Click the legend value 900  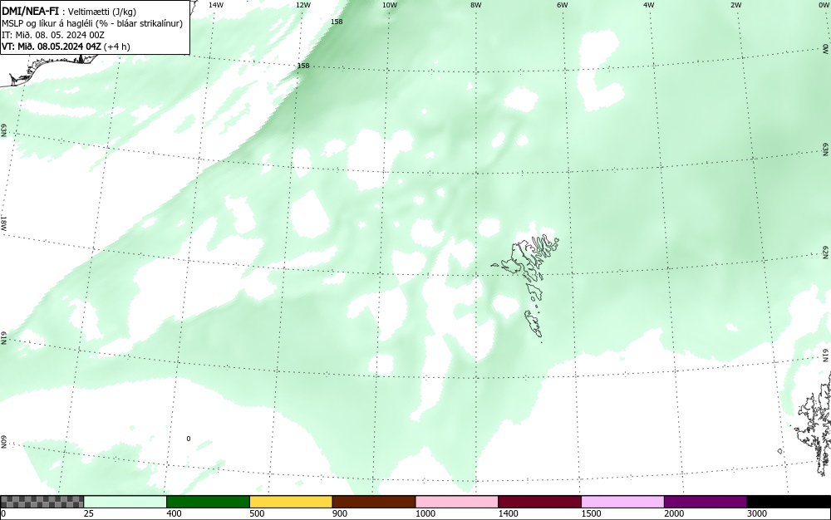click(x=340, y=513)
